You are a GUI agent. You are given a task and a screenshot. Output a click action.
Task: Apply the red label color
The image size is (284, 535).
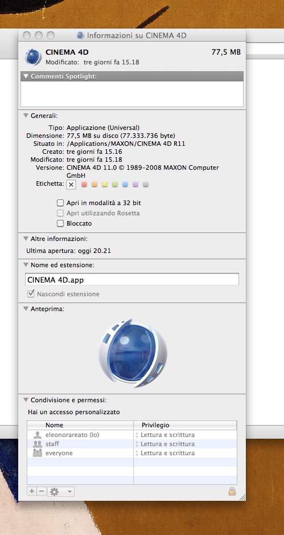click(84, 185)
